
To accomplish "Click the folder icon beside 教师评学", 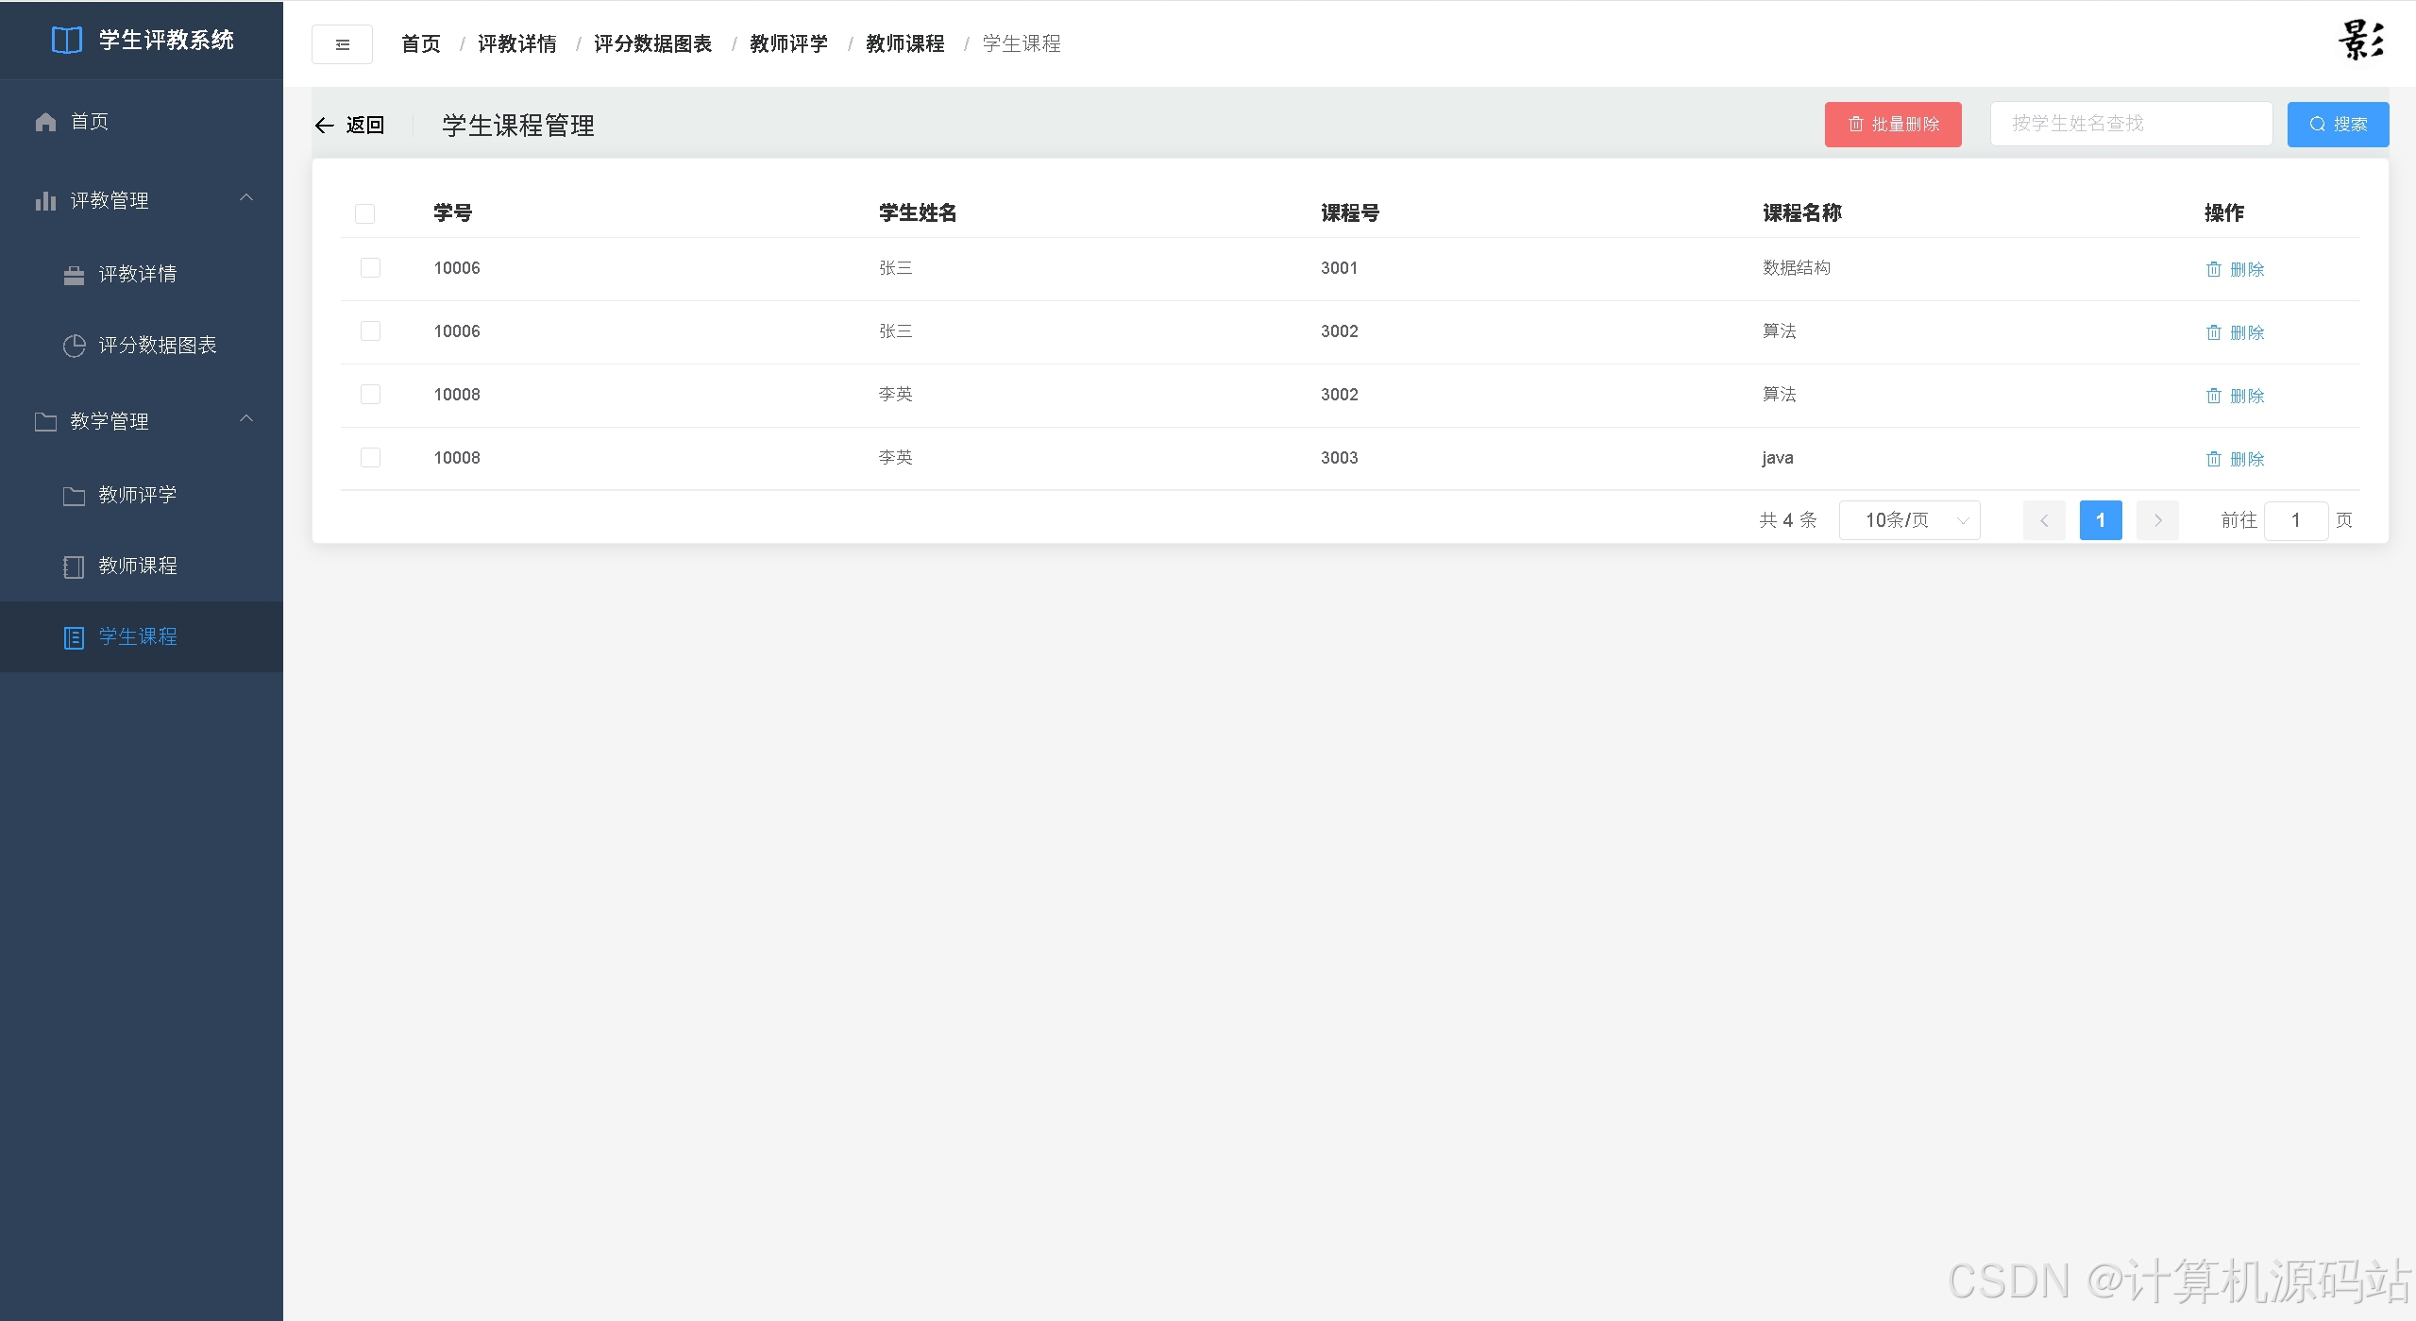I will tap(74, 496).
